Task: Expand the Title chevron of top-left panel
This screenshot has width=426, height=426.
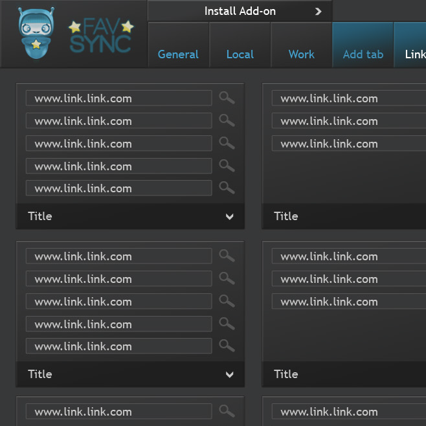Action: point(229,217)
